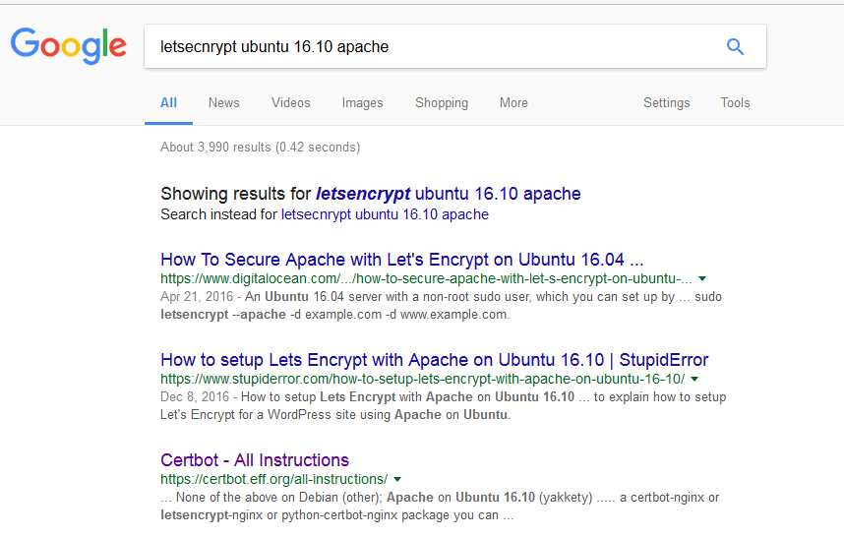Go to the Google logo homepage
Screen dimensions: 844x538
pyautogui.click(x=68, y=45)
